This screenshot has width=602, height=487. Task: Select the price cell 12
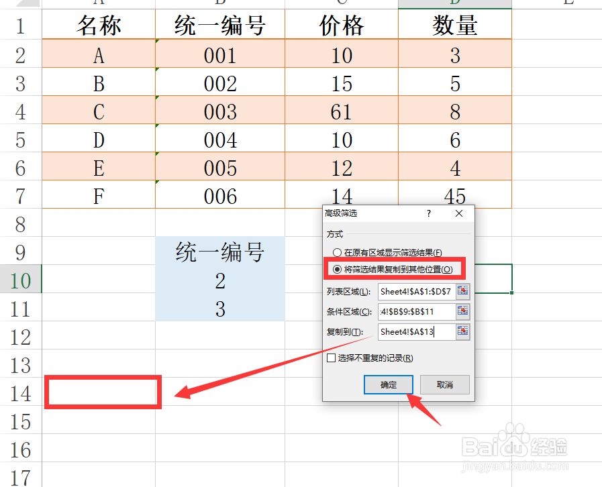pos(342,166)
